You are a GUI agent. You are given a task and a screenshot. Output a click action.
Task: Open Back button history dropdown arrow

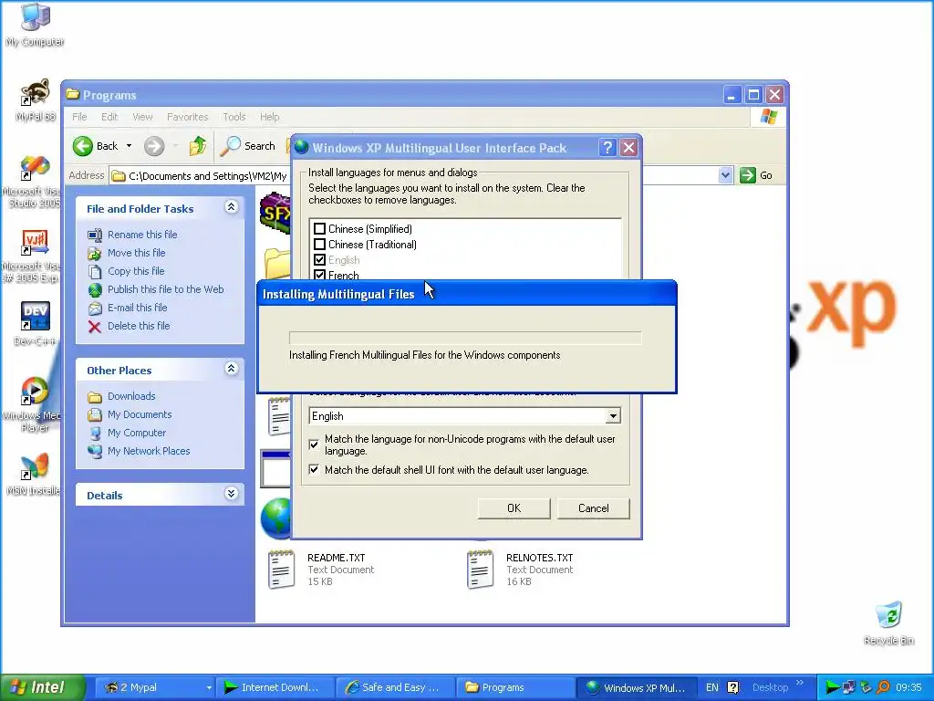(x=129, y=146)
